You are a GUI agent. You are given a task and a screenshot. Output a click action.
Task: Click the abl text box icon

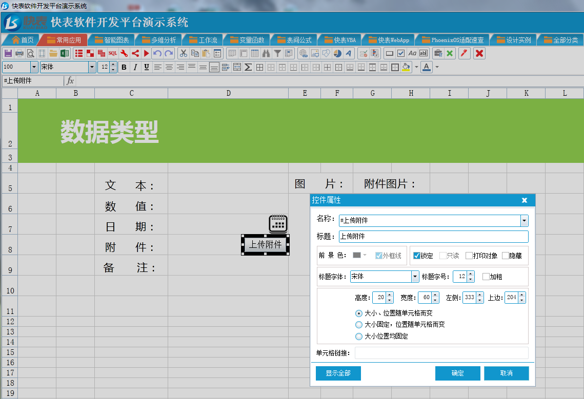424,53
